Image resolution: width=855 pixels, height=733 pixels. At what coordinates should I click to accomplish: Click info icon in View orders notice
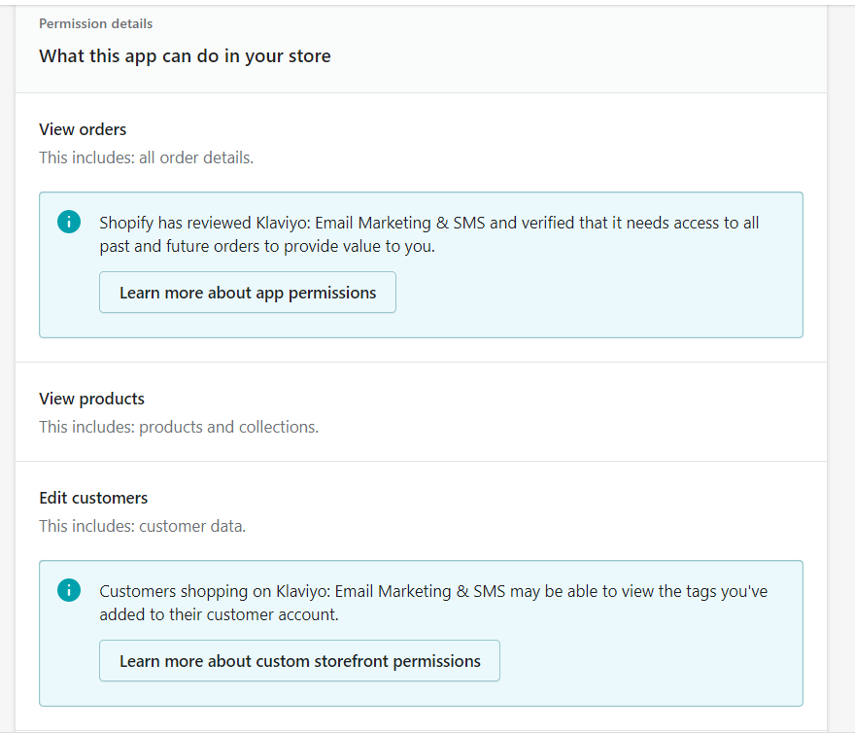click(x=69, y=223)
